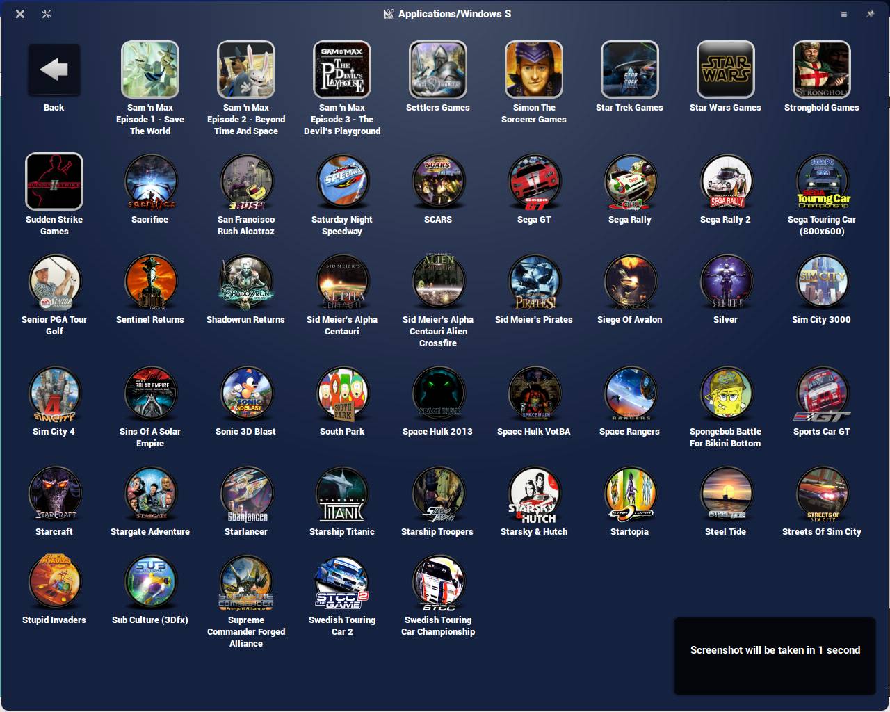
Task: Launch Swedish Touring Car Championship
Action: click(x=438, y=582)
